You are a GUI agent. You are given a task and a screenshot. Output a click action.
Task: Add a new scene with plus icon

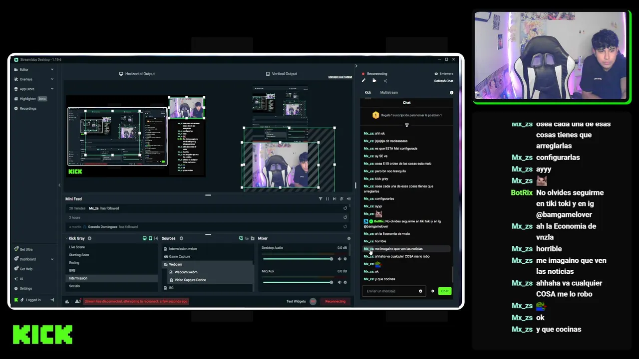click(89, 238)
